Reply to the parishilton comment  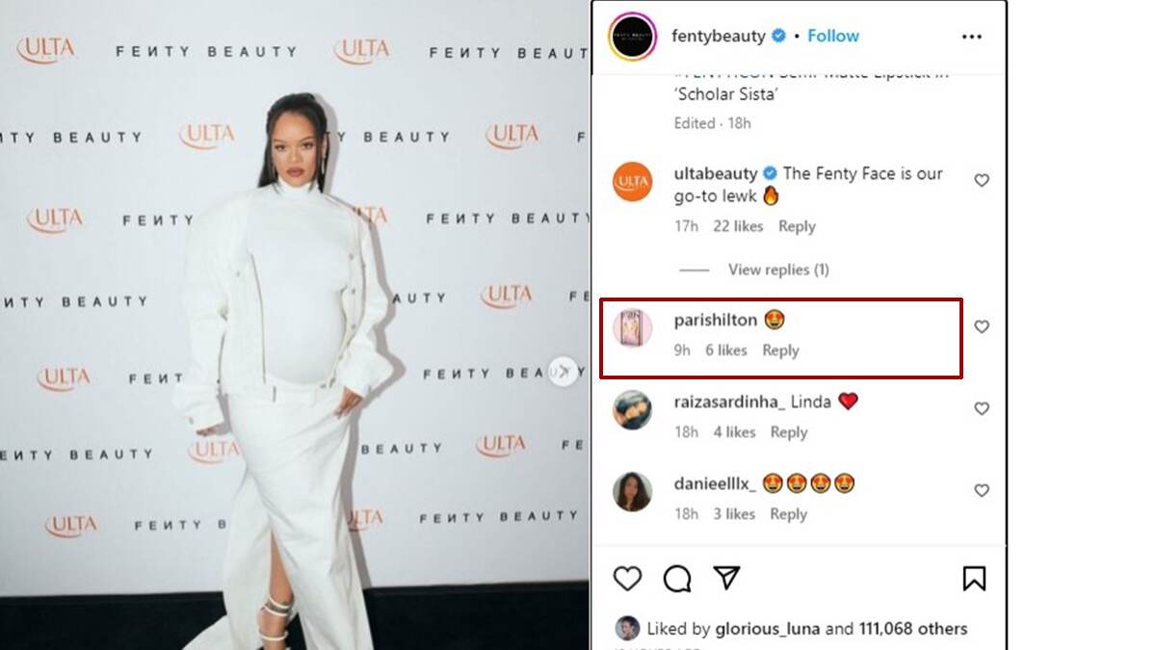(780, 351)
